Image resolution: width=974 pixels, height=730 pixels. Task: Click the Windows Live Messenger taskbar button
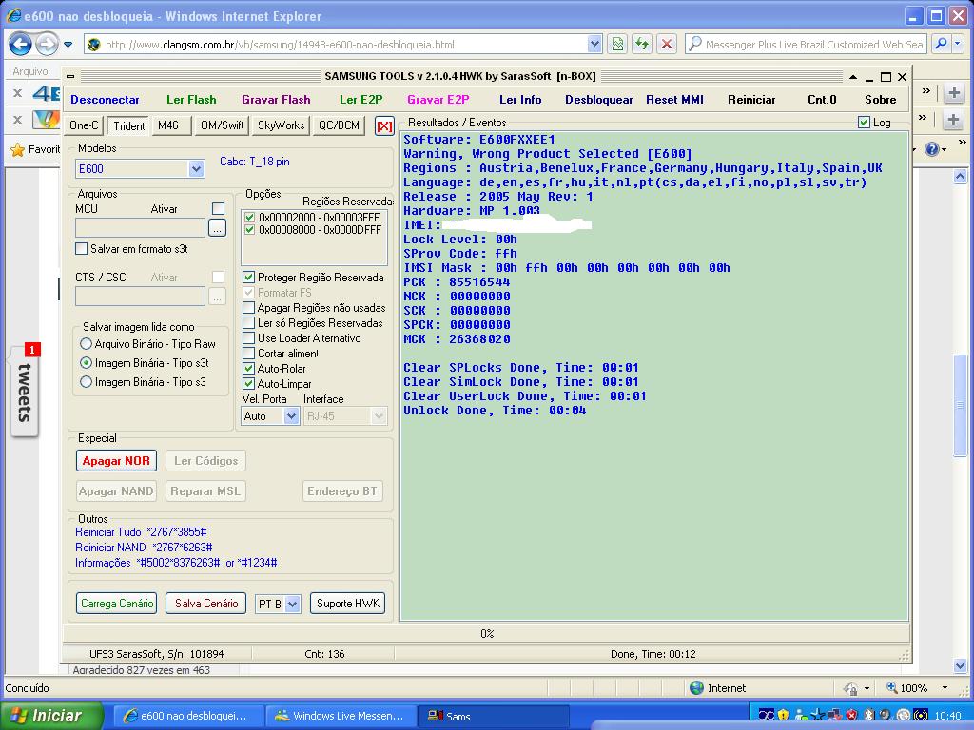pos(341,716)
